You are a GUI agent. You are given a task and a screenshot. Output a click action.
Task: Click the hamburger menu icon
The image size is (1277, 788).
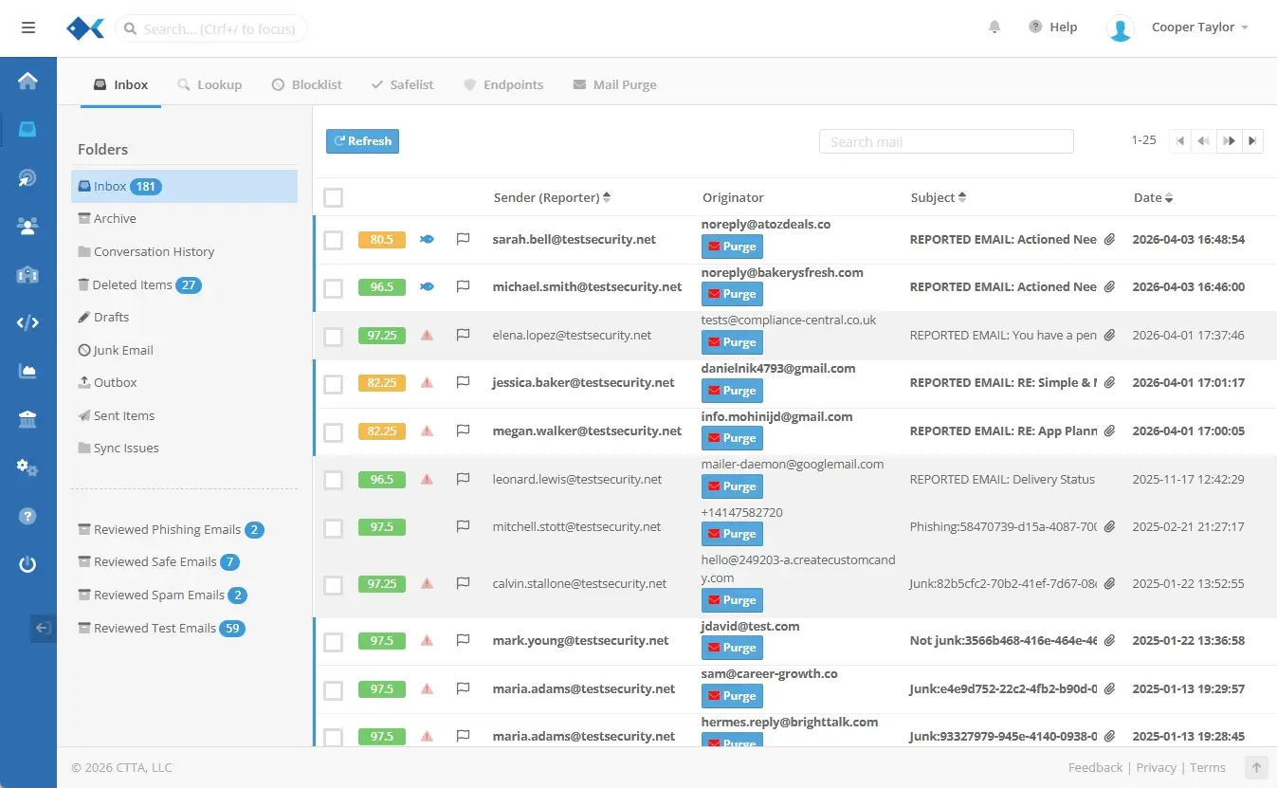tap(28, 27)
